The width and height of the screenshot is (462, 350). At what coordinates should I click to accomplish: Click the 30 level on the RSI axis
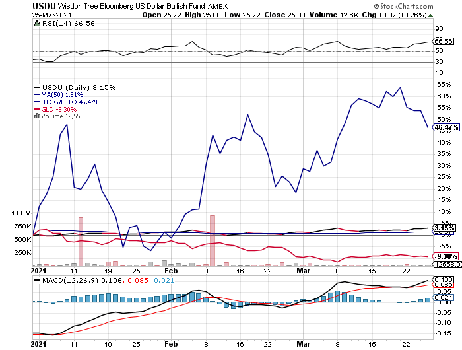pyautogui.click(x=439, y=61)
